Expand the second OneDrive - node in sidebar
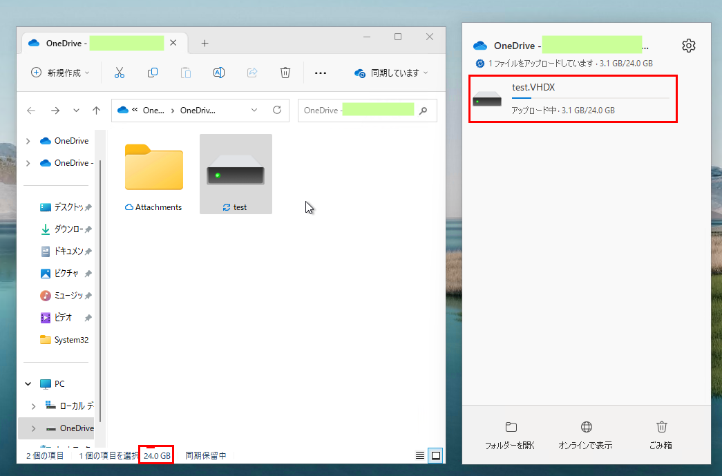This screenshot has height=476, width=722. (28, 163)
